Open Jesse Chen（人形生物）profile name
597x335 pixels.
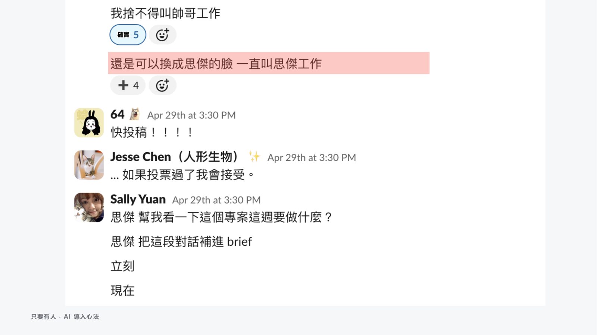(x=175, y=157)
